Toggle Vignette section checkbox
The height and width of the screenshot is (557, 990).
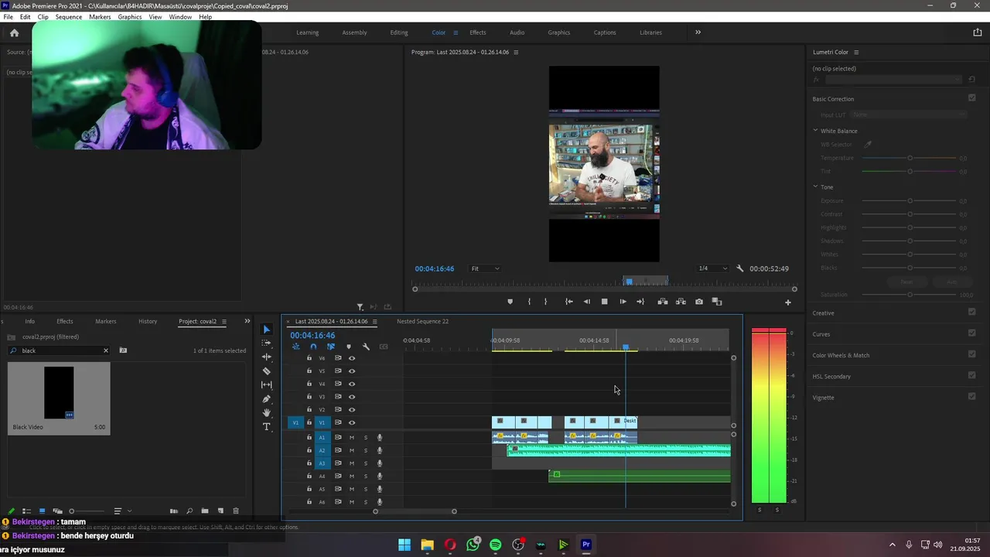(972, 396)
